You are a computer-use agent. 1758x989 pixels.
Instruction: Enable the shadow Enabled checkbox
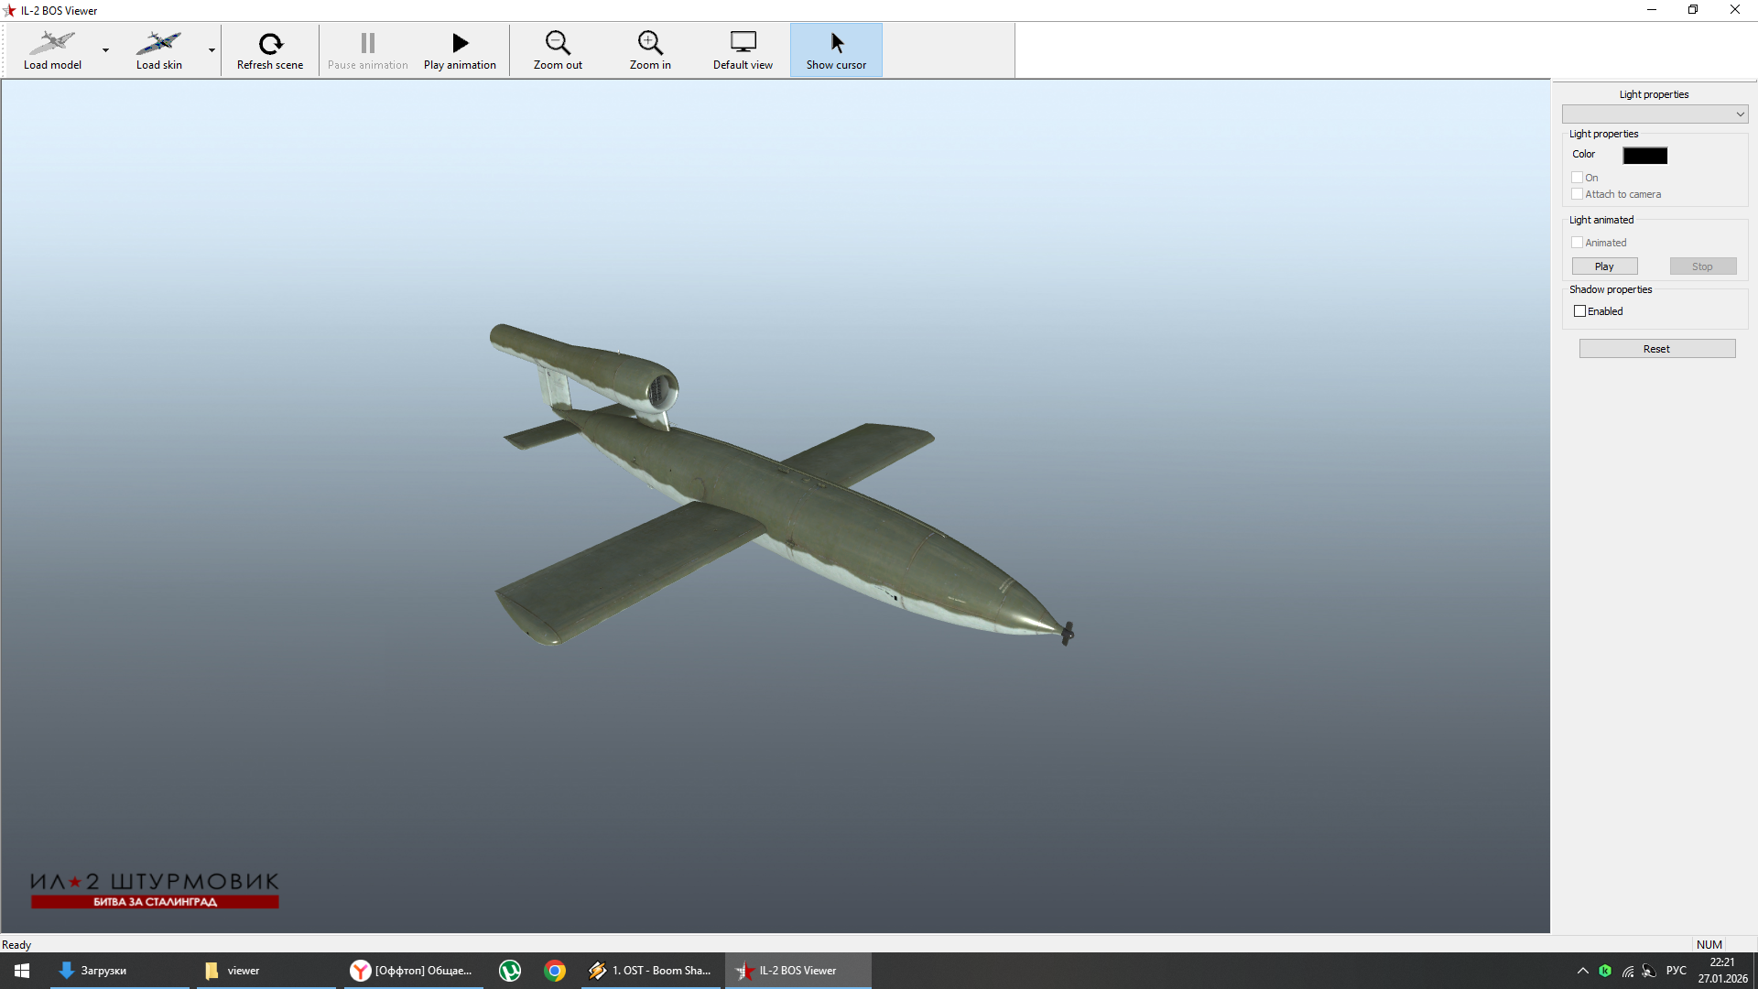click(1580, 311)
